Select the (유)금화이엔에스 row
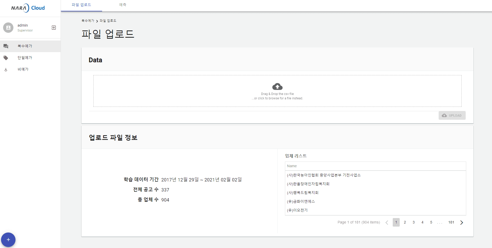Viewport: 492px width, 248px height. (301, 202)
